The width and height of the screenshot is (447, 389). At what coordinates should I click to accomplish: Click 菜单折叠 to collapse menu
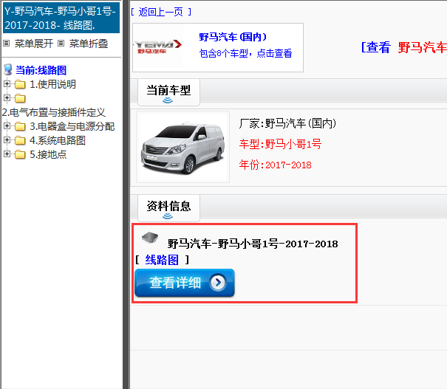(x=89, y=44)
